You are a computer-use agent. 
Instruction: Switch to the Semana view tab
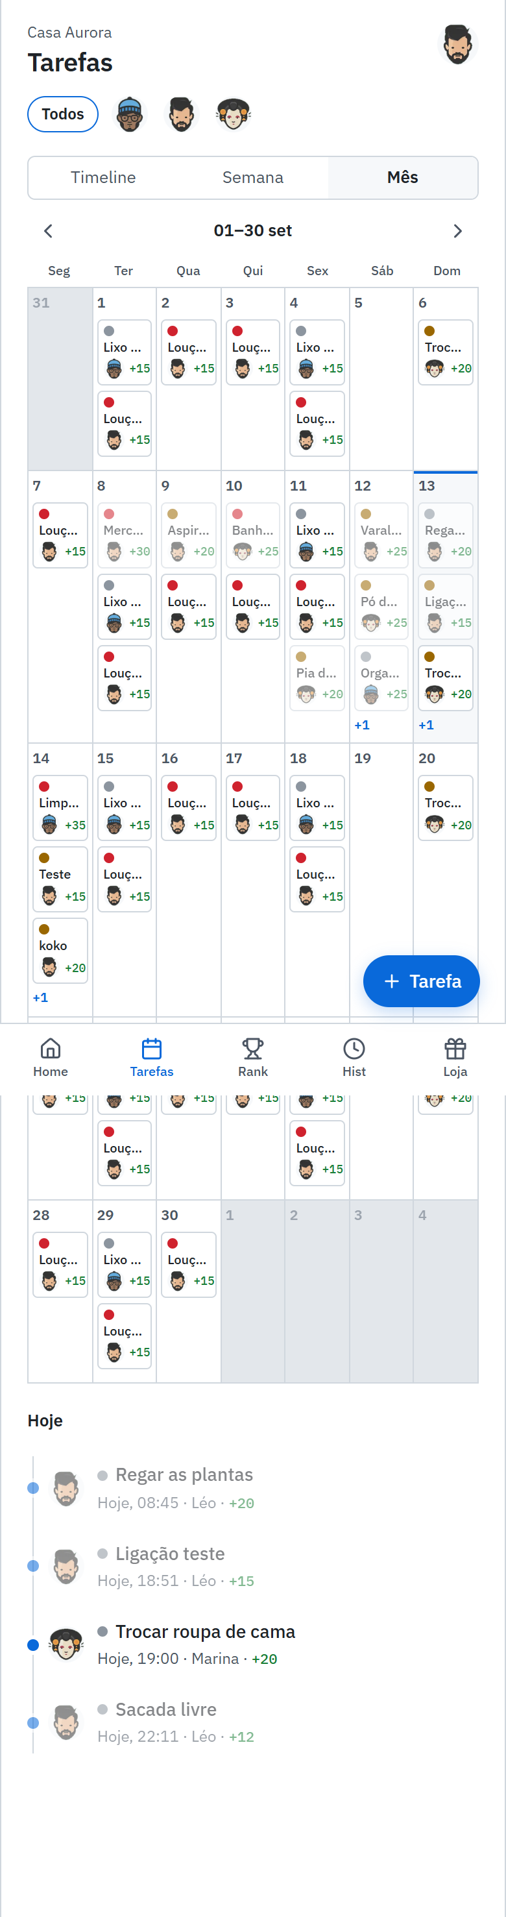click(253, 177)
